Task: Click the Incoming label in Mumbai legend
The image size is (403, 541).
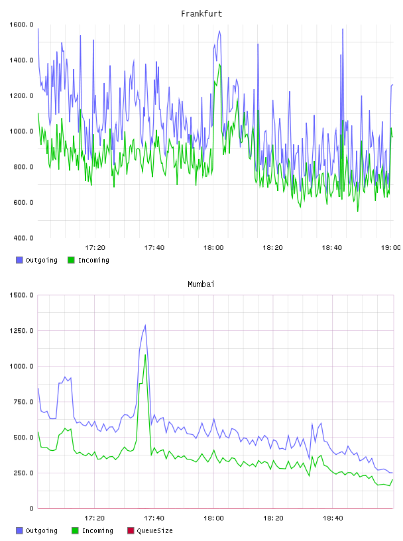Action: click(x=97, y=530)
